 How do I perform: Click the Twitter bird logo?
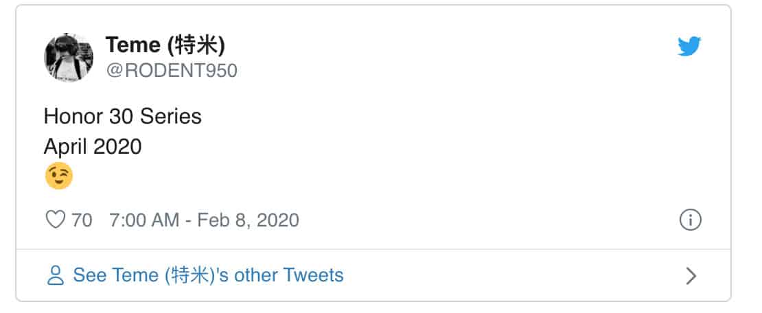(x=689, y=47)
